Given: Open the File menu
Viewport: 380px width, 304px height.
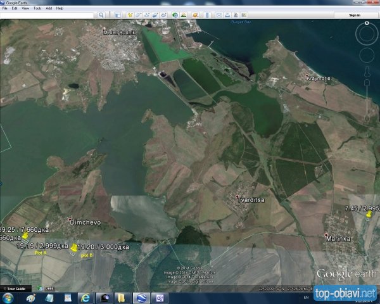Looking at the screenshot, I should (4, 8).
